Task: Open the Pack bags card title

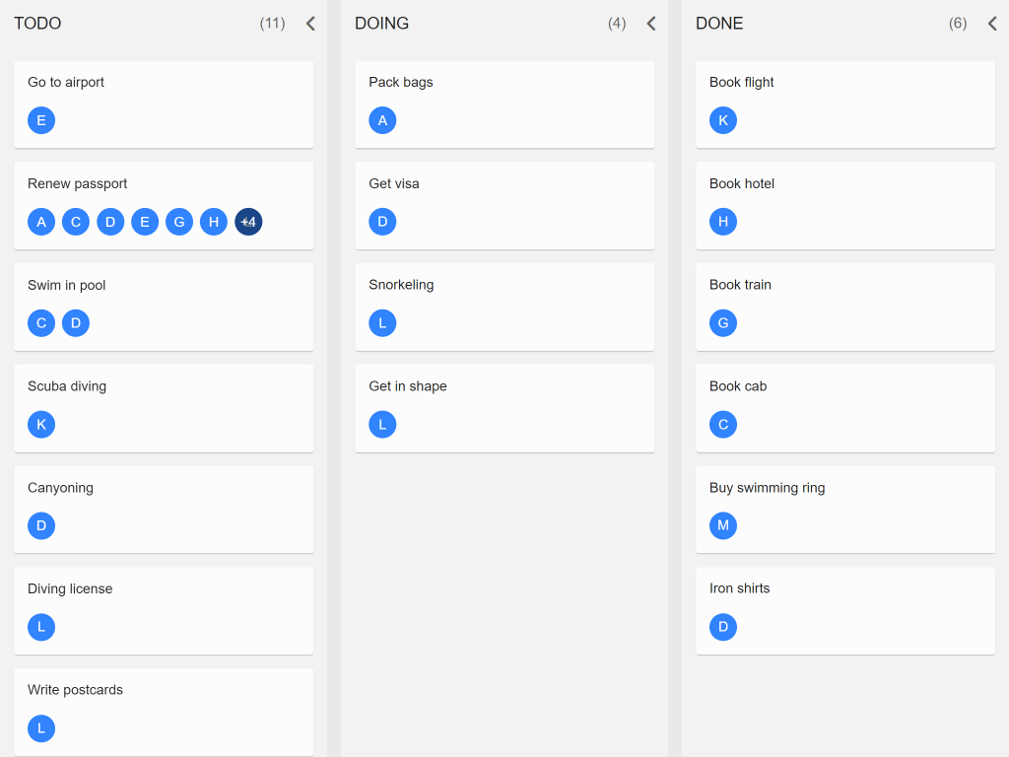Action: 401,83
